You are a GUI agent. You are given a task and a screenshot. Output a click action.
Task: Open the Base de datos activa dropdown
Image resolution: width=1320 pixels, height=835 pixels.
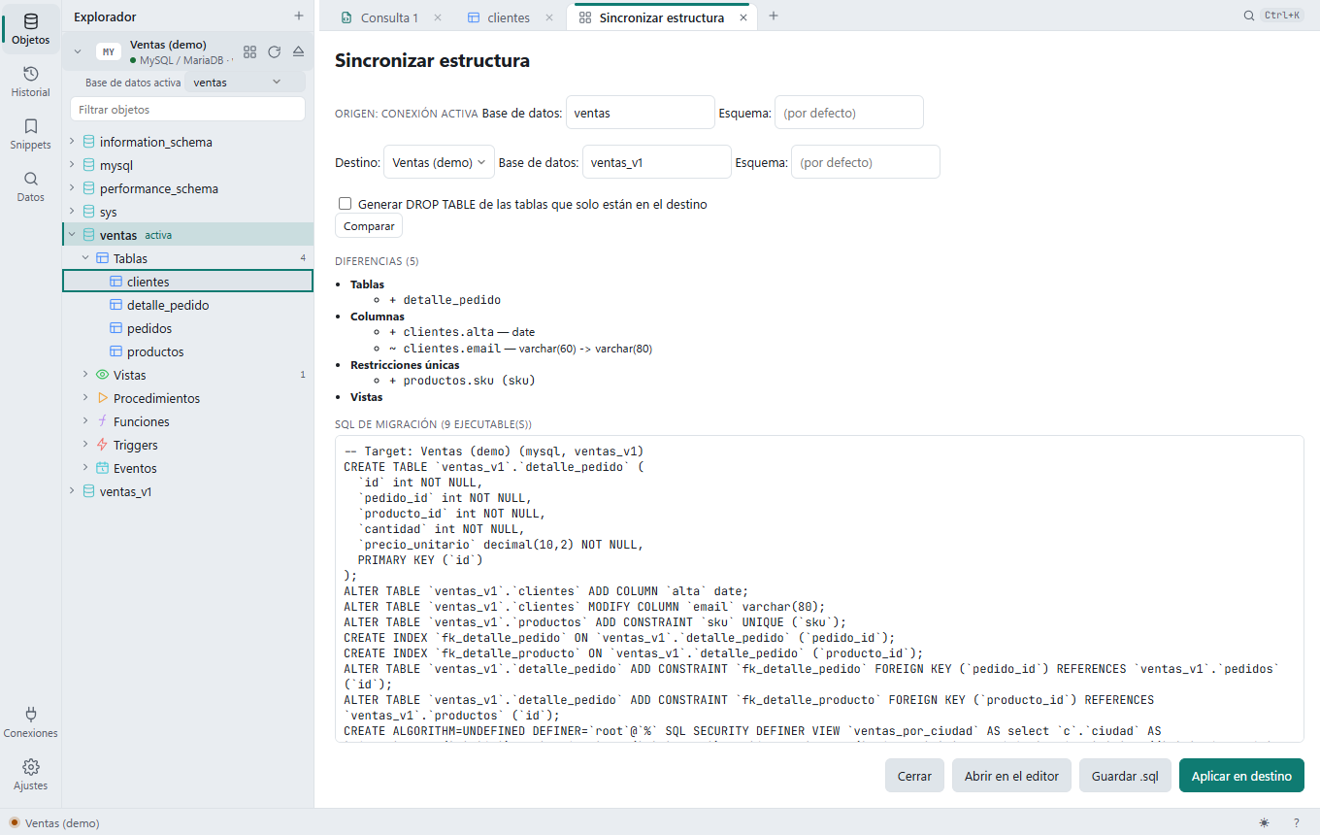245,83
